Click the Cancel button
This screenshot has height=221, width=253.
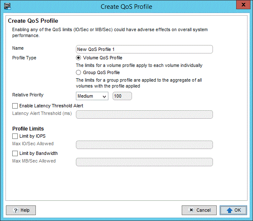[x=199, y=210]
